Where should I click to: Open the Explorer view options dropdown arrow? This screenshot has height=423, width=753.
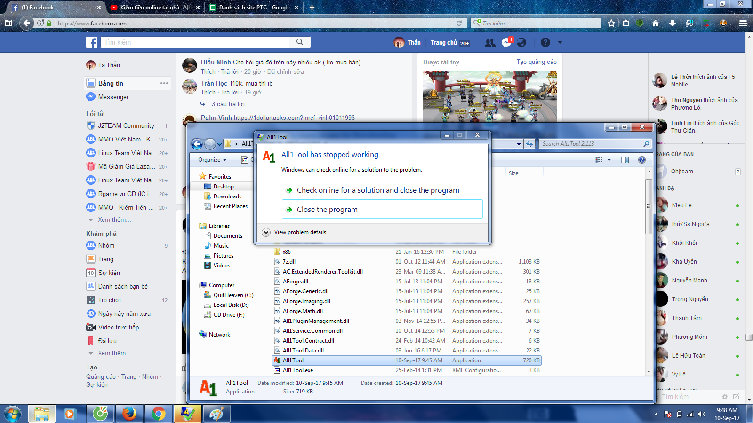pyautogui.click(x=609, y=160)
